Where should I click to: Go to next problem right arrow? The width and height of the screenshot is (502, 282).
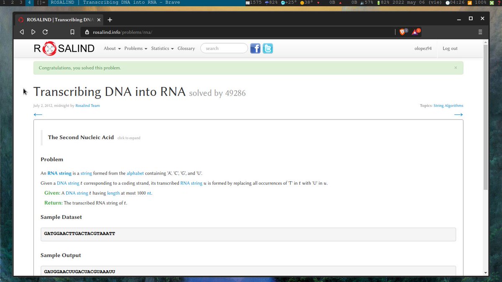pos(458,114)
